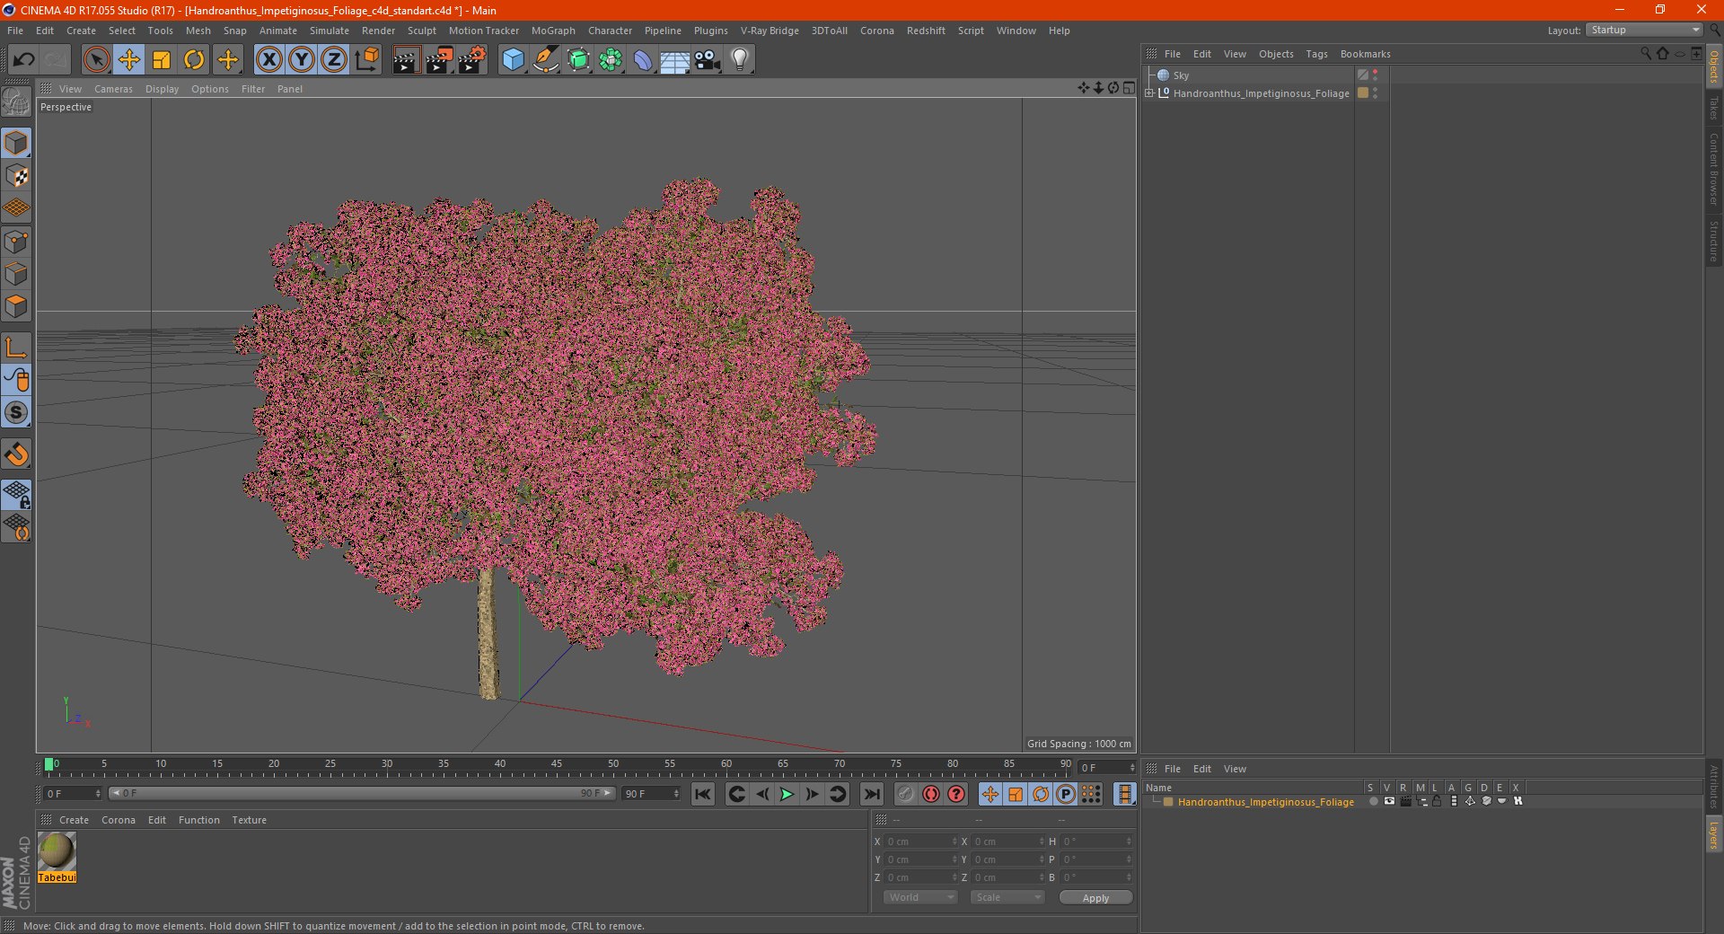Add a Cube primitive object
The width and height of the screenshot is (1724, 934).
click(x=513, y=60)
